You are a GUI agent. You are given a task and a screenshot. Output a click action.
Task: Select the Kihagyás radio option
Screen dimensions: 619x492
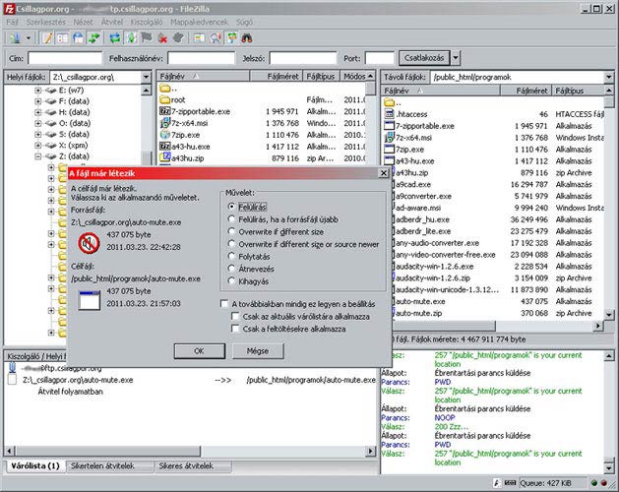pyautogui.click(x=231, y=281)
